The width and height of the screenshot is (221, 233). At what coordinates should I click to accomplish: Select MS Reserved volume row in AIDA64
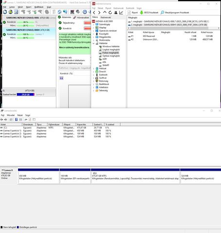point(170,36)
